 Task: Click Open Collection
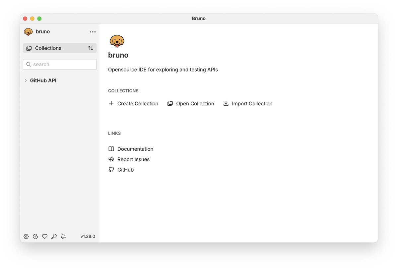click(195, 104)
